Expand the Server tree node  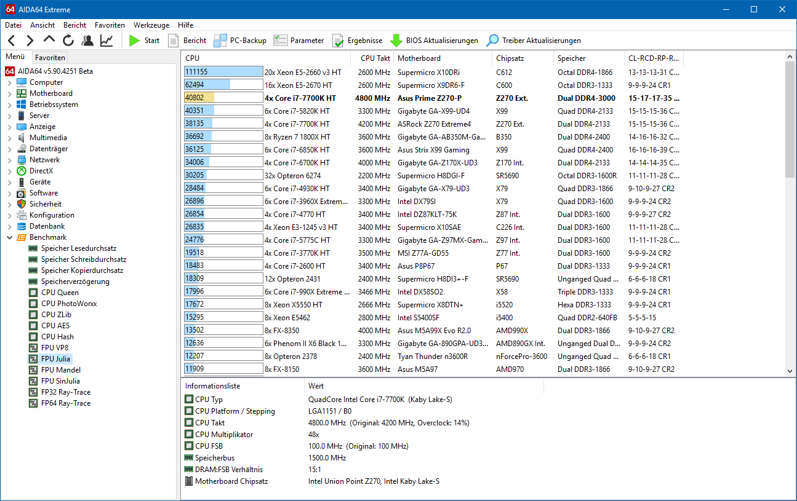pos(9,116)
